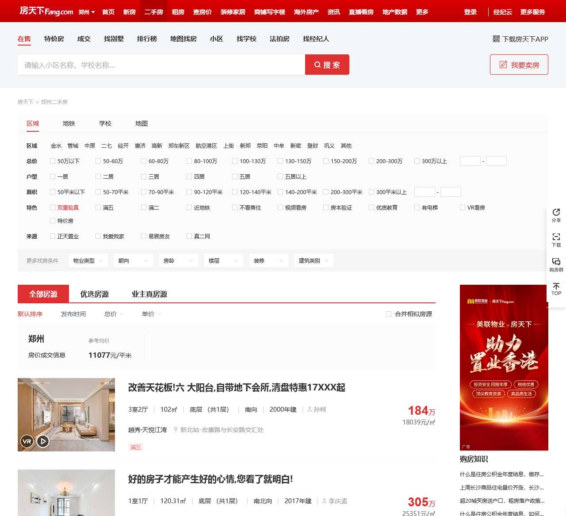Open article 什么是住房公积金年度结息，缴存...
This screenshot has height=516, width=566.
(x=502, y=474)
